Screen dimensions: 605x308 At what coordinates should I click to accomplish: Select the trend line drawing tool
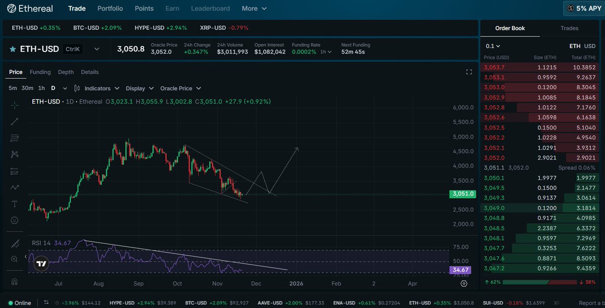click(x=15, y=121)
